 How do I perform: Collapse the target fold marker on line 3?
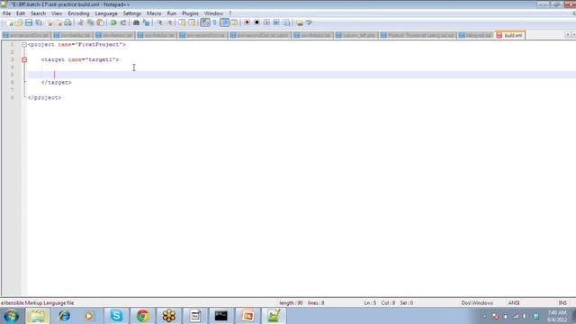click(x=24, y=59)
